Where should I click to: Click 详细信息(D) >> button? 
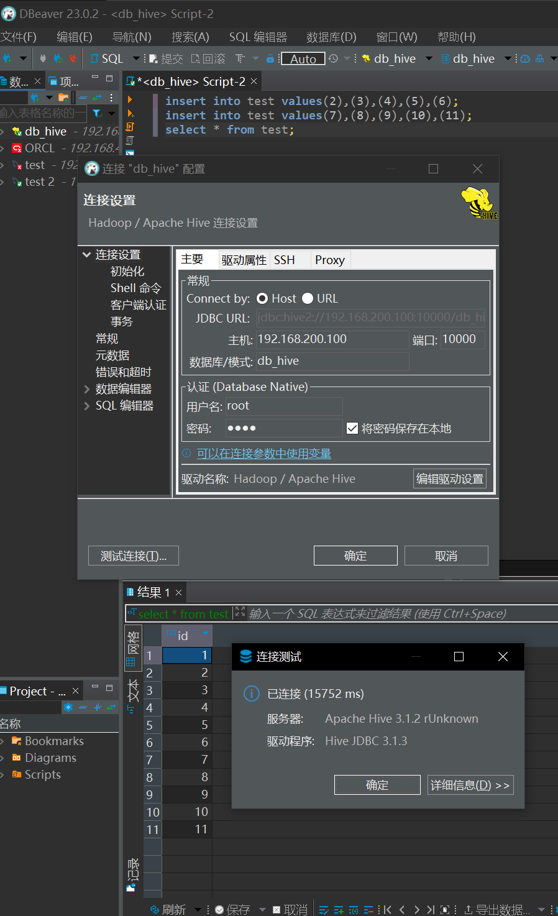tap(470, 785)
